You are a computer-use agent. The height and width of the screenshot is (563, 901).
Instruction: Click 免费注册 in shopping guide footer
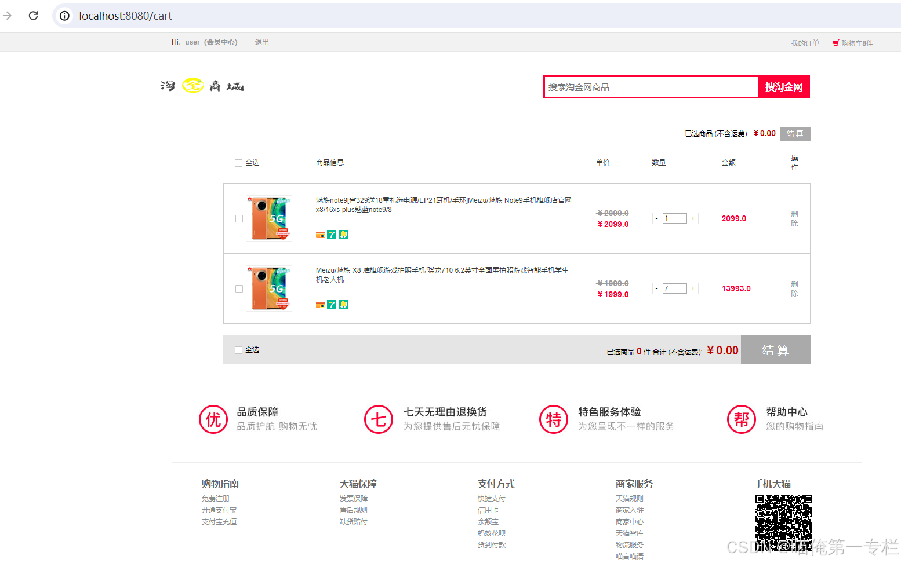(x=216, y=498)
